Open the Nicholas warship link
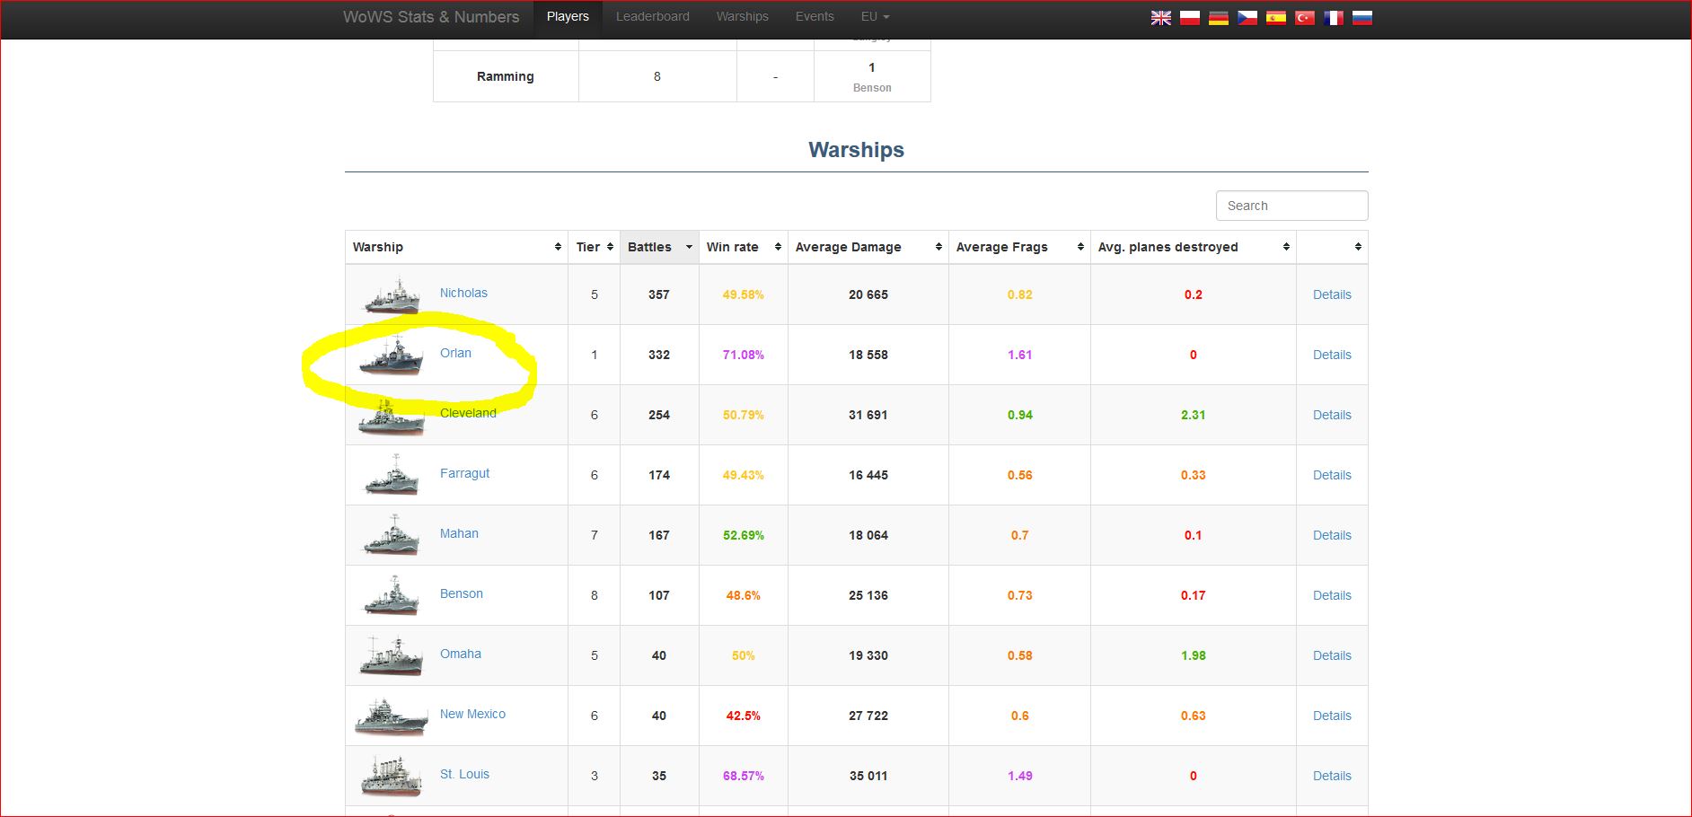Image resolution: width=1692 pixels, height=817 pixels. (x=463, y=293)
